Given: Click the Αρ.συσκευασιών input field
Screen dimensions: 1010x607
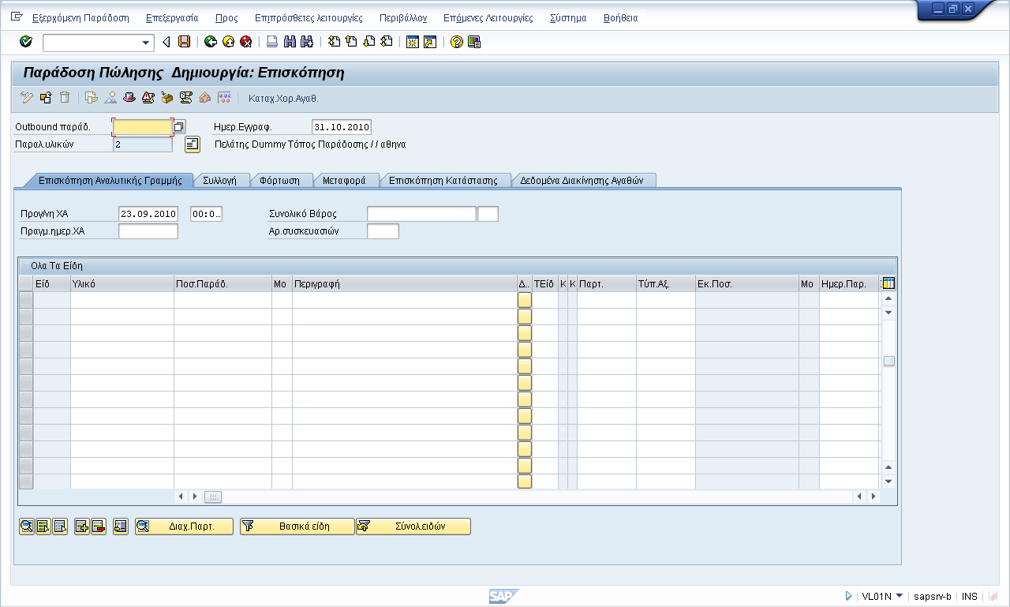Looking at the screenshot, I should (x=383, y=231).
